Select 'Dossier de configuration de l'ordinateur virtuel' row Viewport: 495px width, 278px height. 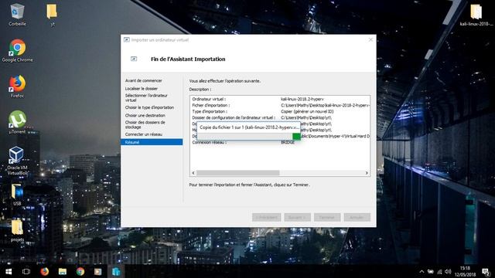(280, 117)
